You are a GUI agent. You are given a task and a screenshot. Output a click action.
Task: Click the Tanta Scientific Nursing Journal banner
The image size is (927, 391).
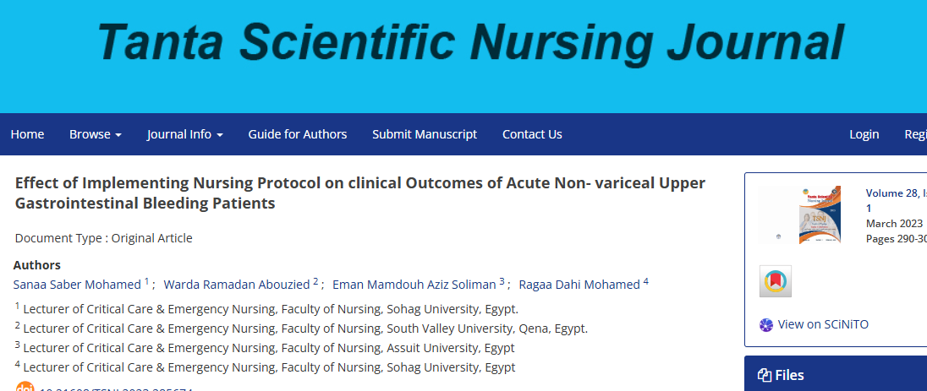coord(470,42)
